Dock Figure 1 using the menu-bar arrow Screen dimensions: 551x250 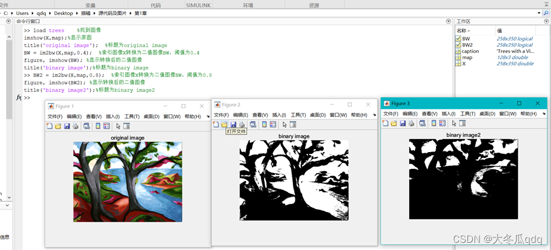[208, 117]
